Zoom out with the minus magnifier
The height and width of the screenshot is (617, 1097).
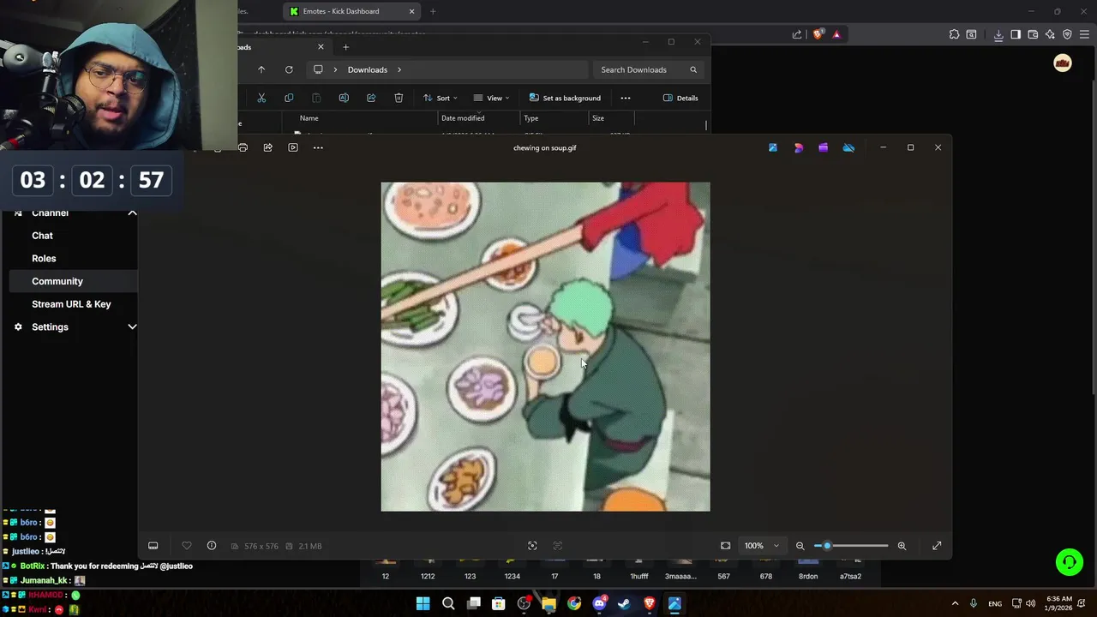[x=800, y=546]
